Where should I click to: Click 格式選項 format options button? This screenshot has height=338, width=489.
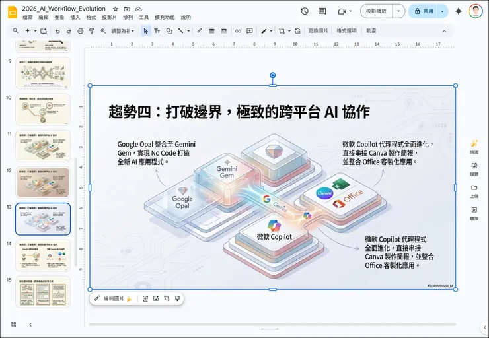(x=346, y=31)
